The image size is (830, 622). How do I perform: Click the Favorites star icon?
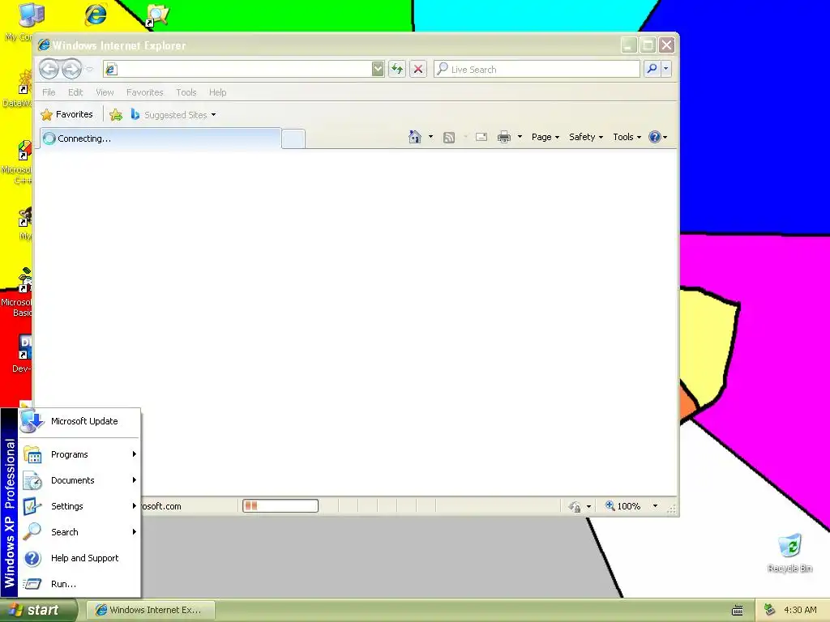pyautogui.click(x=46, y=115)
